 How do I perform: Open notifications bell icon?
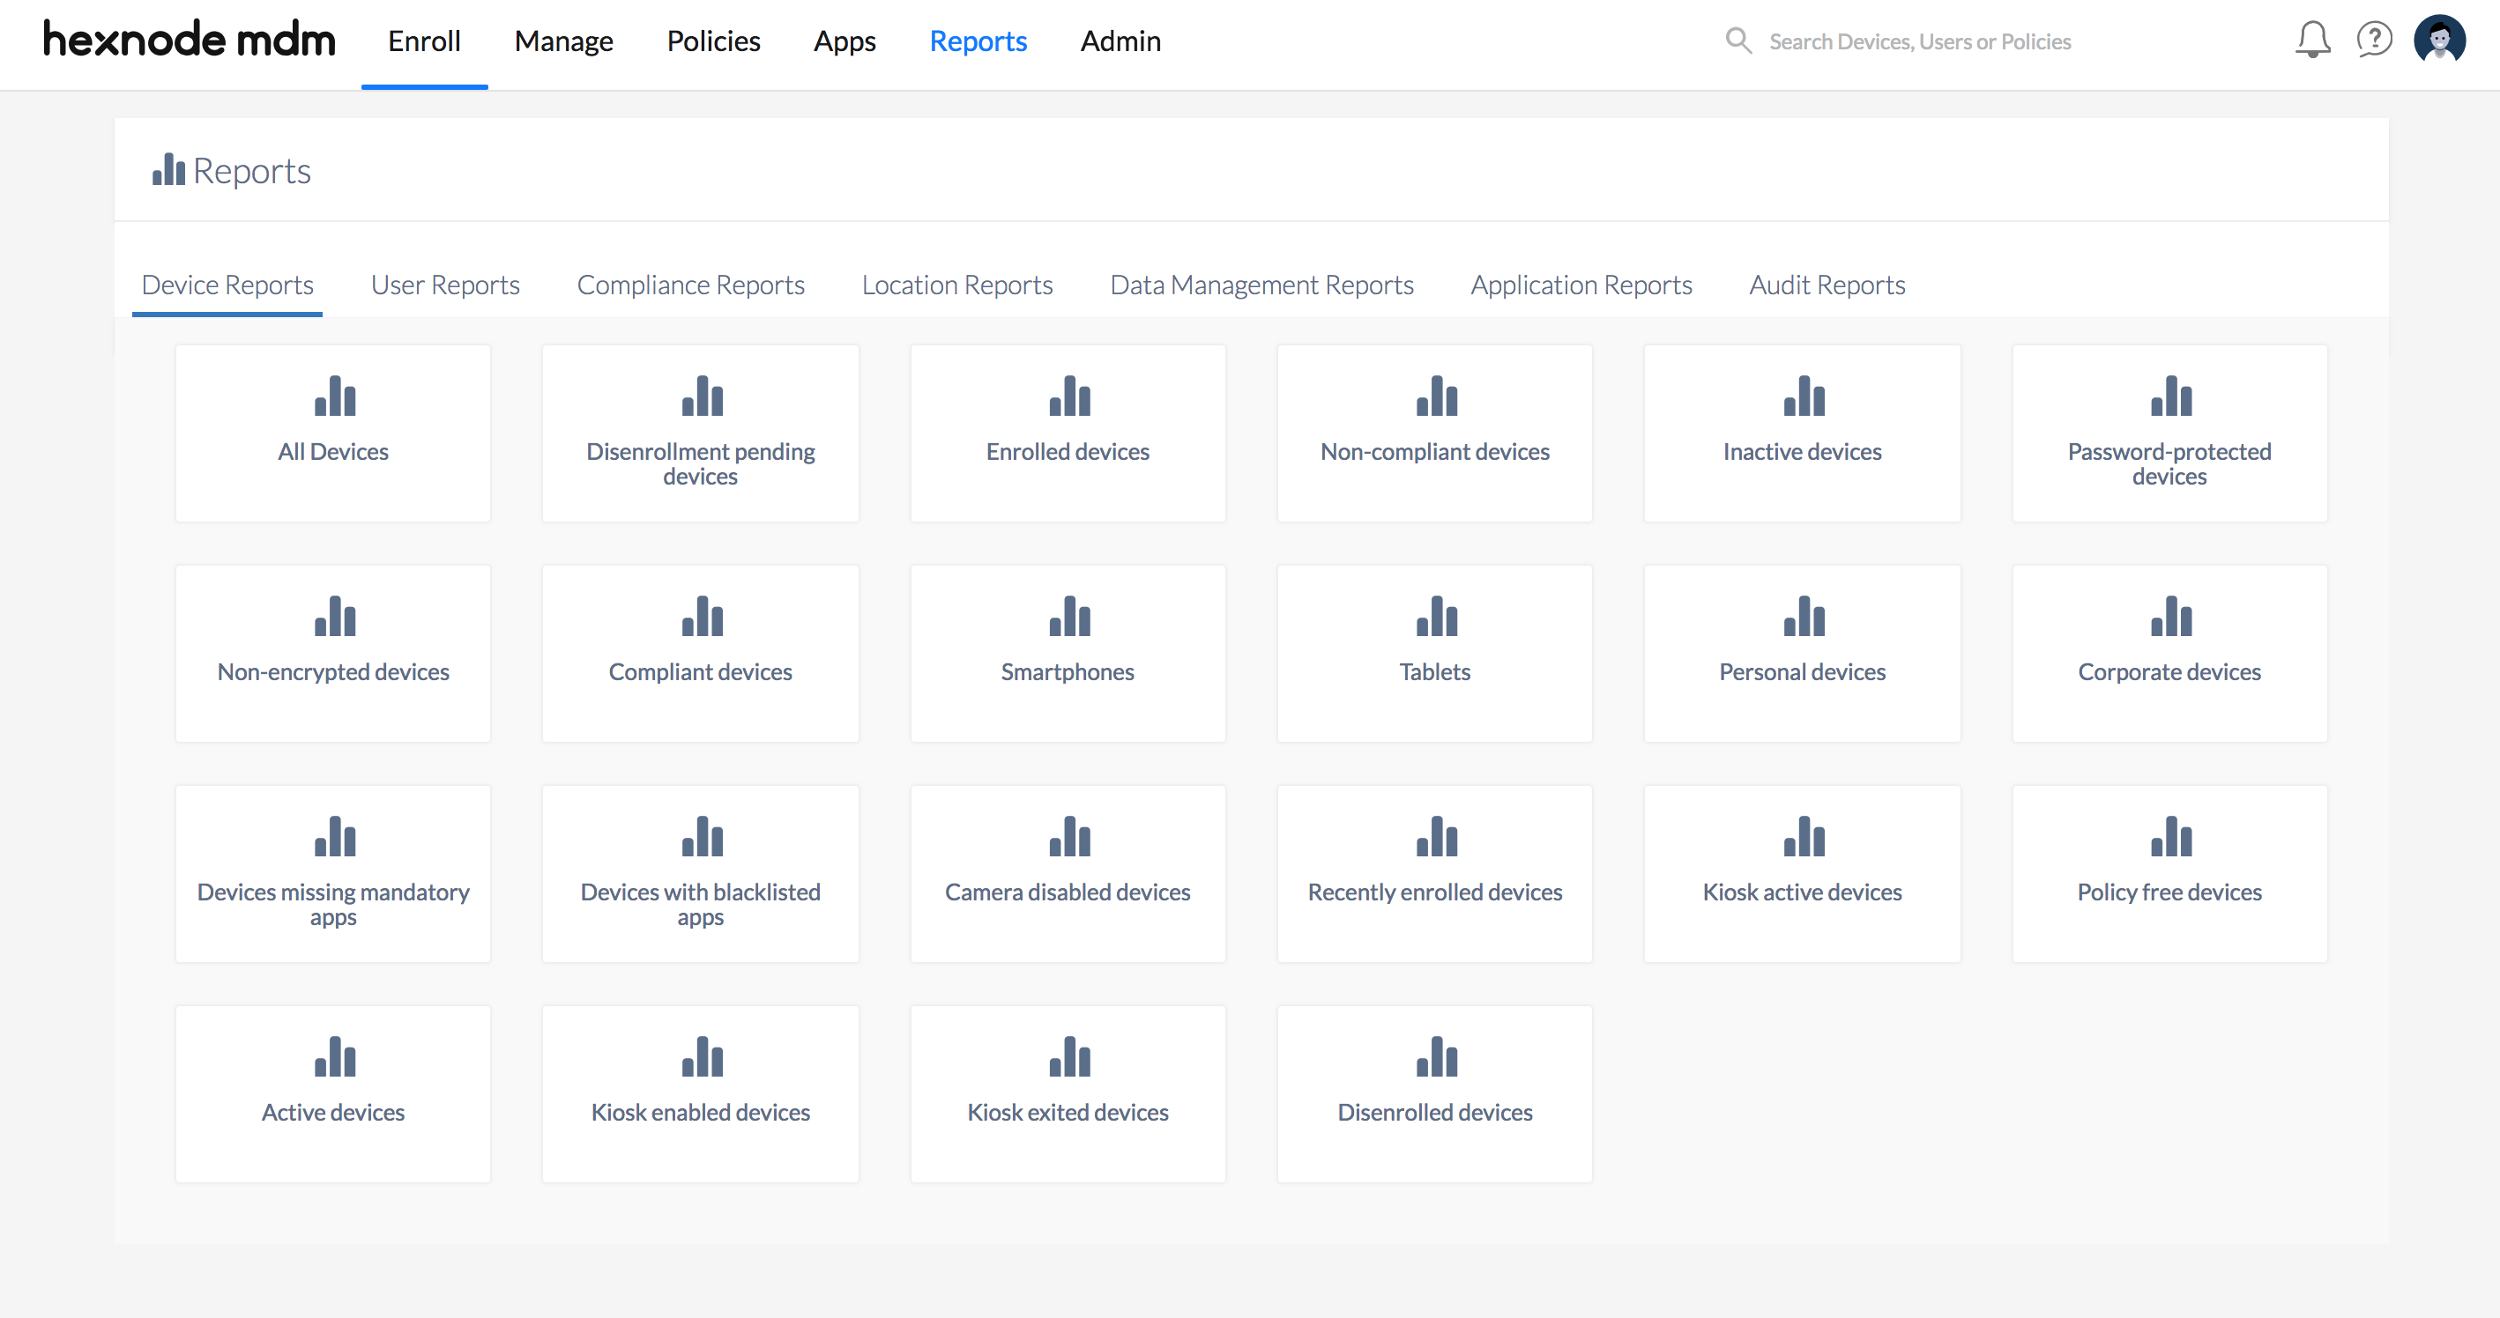(2313, 40)
